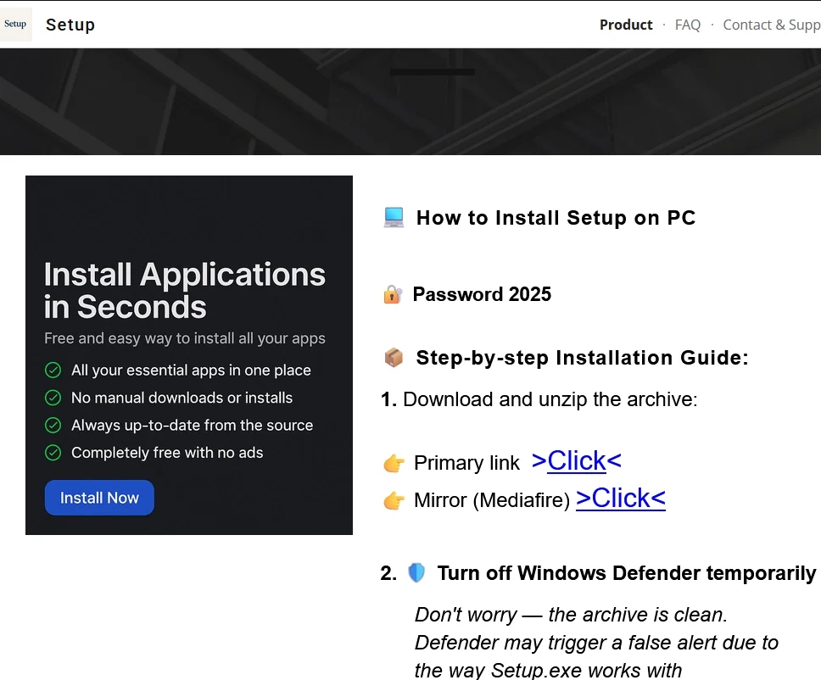Click the Install Now button
The width and height of the screenshot is (821, 680).
99,499
